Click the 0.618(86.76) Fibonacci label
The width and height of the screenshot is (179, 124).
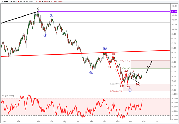pos(116,91)
